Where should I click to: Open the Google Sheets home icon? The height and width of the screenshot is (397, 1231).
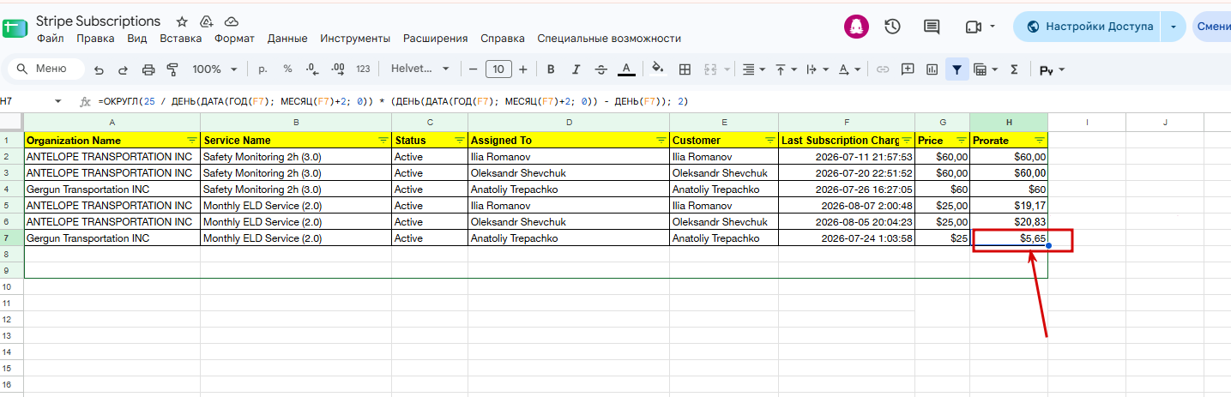[15, 27]
